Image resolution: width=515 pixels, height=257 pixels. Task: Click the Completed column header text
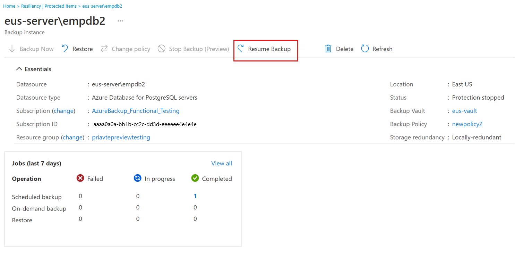click(x=217, y=179)
